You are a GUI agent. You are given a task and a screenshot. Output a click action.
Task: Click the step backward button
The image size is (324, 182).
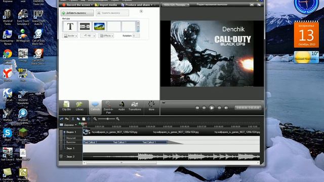pos(204,108)
